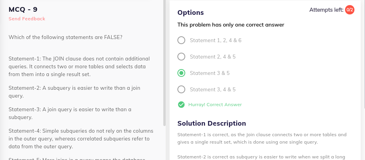This screenshot has height=160, width=365.
Task: Click the "Solution Description" heading
Action: click(x=211, y=123)
